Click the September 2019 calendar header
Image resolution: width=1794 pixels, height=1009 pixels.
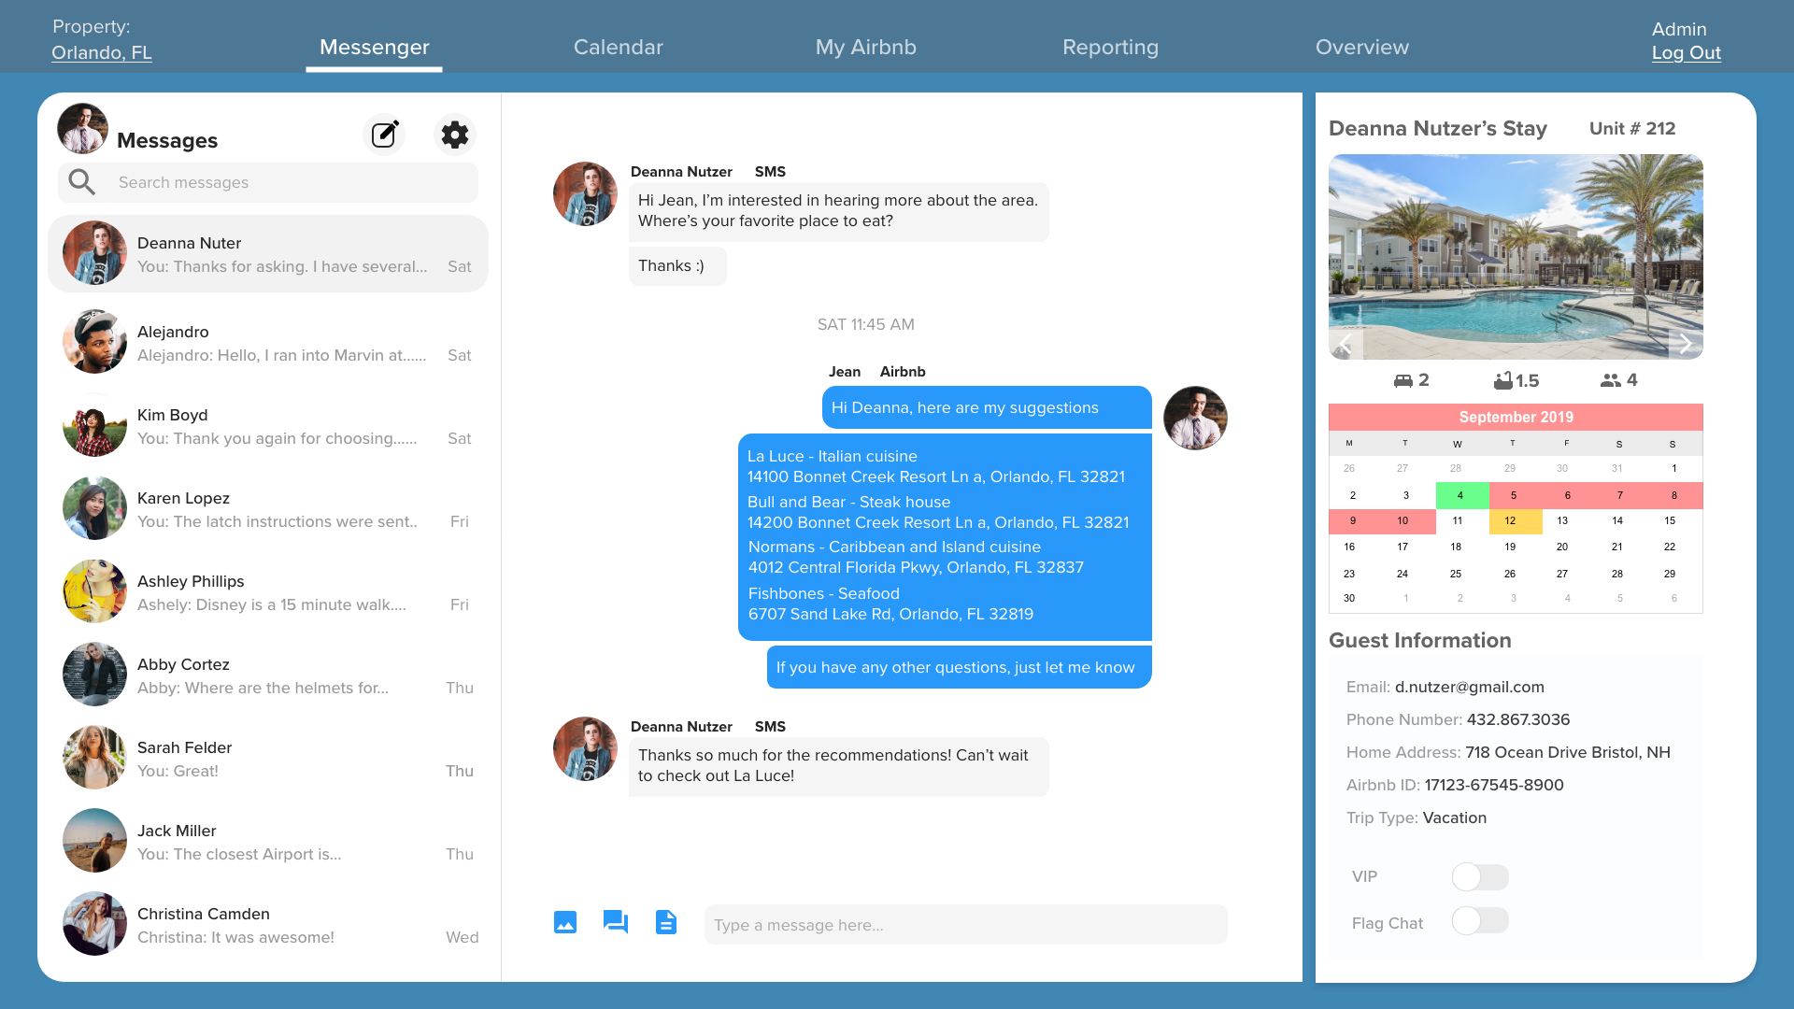[x=1516, y=417]
